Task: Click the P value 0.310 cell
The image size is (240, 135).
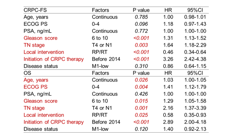Action: (141, 66)
